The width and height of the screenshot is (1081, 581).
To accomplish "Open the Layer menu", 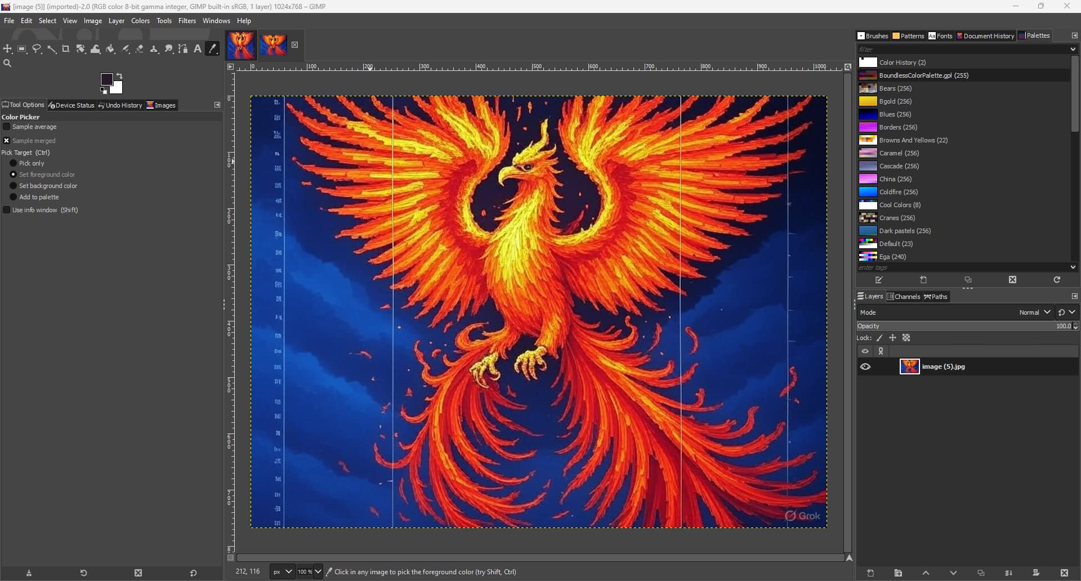I will tap(117, 21).
